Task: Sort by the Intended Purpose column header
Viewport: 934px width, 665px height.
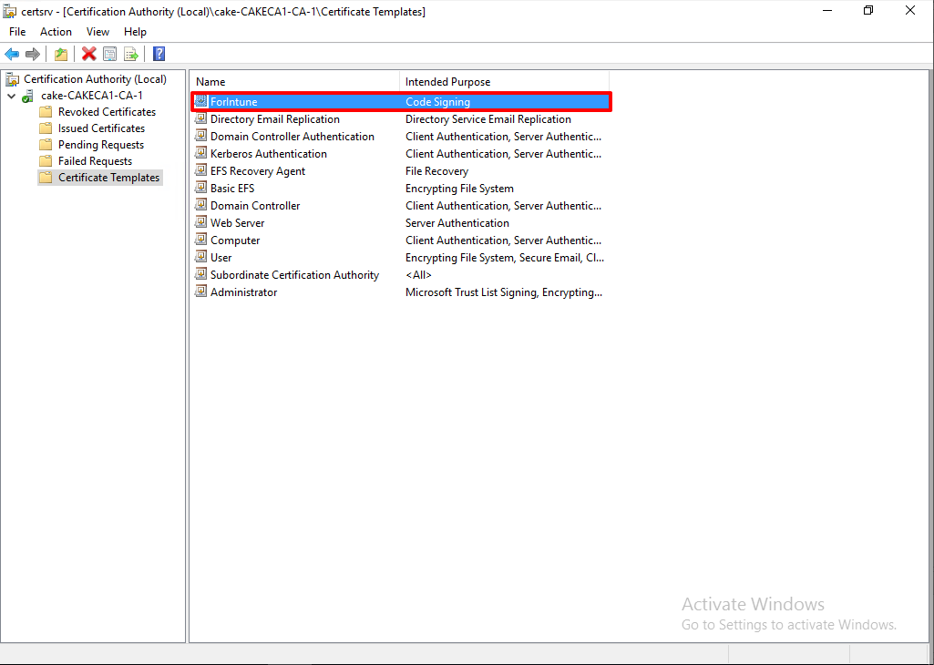Action: [504, 82]
